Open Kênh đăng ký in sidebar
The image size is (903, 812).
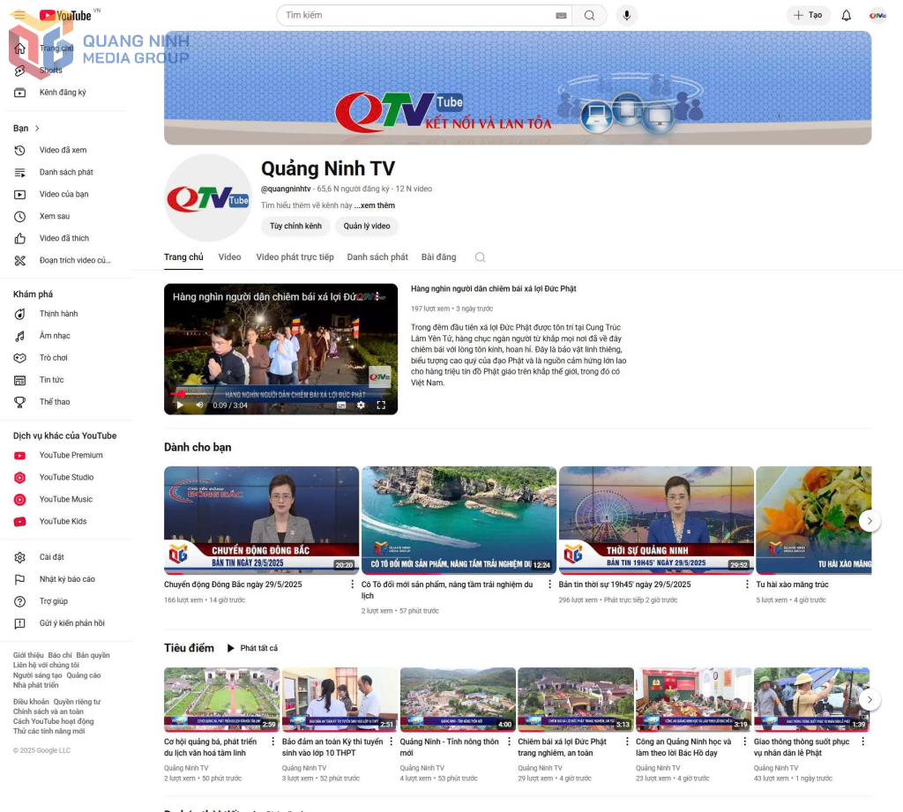[63, 93]
